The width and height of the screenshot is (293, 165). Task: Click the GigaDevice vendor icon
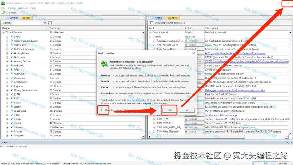pyautogui.click(x=12, y=111)
